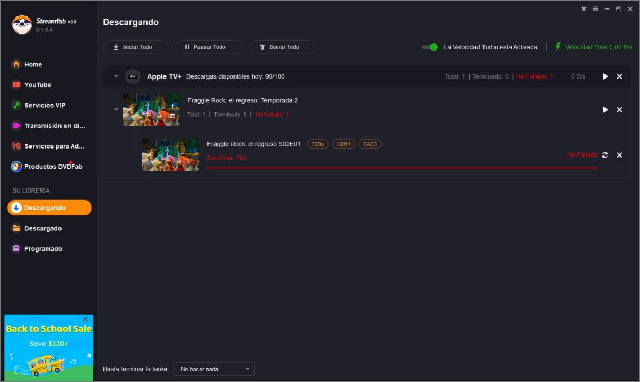Viewport: 640px width, 382px height.
Task: Select the Descargando library tab
Action: coord(49,208)
